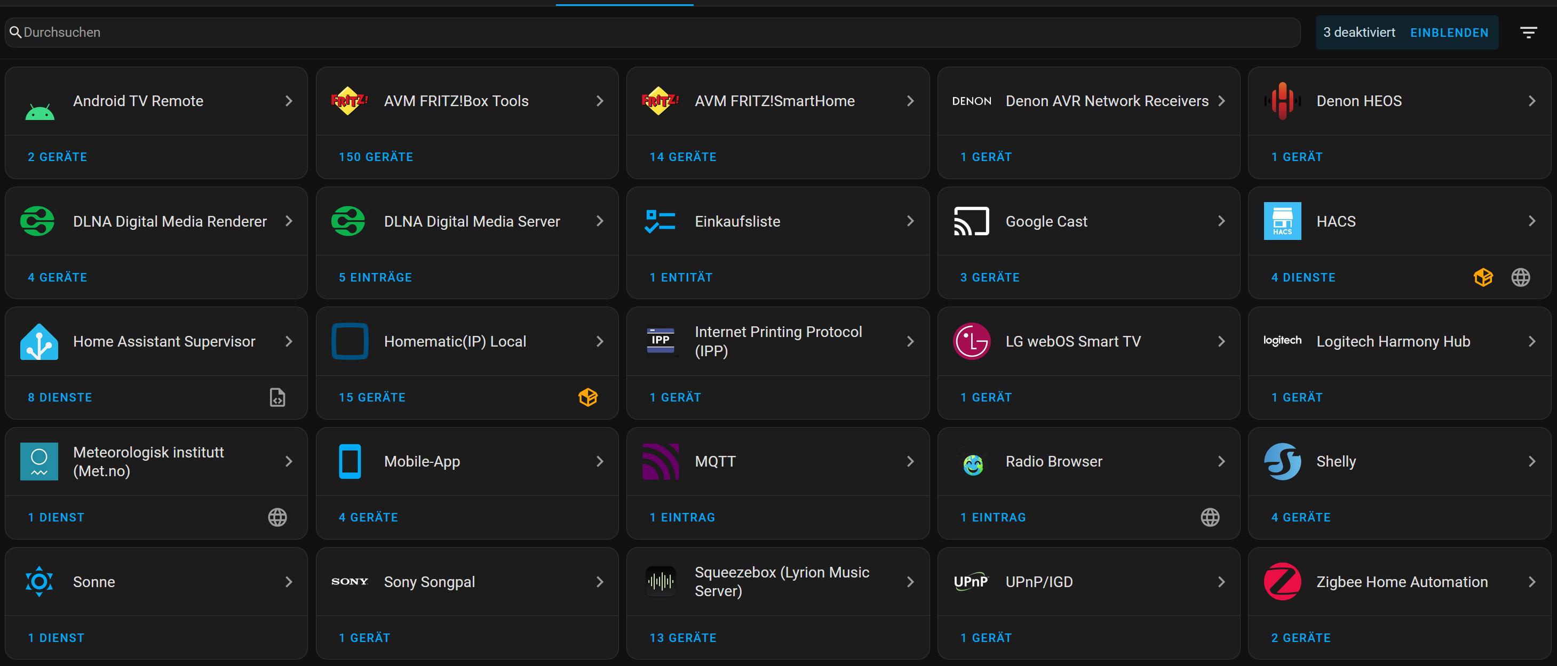Click the Sonne integration name
This screenshot has height=666, width=1557.
[94, 581]
